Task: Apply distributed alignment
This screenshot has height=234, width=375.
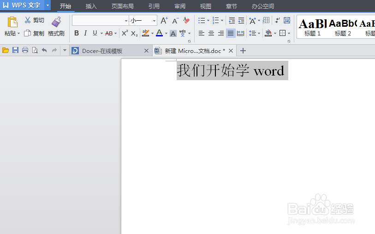Action: click(240, 33)
